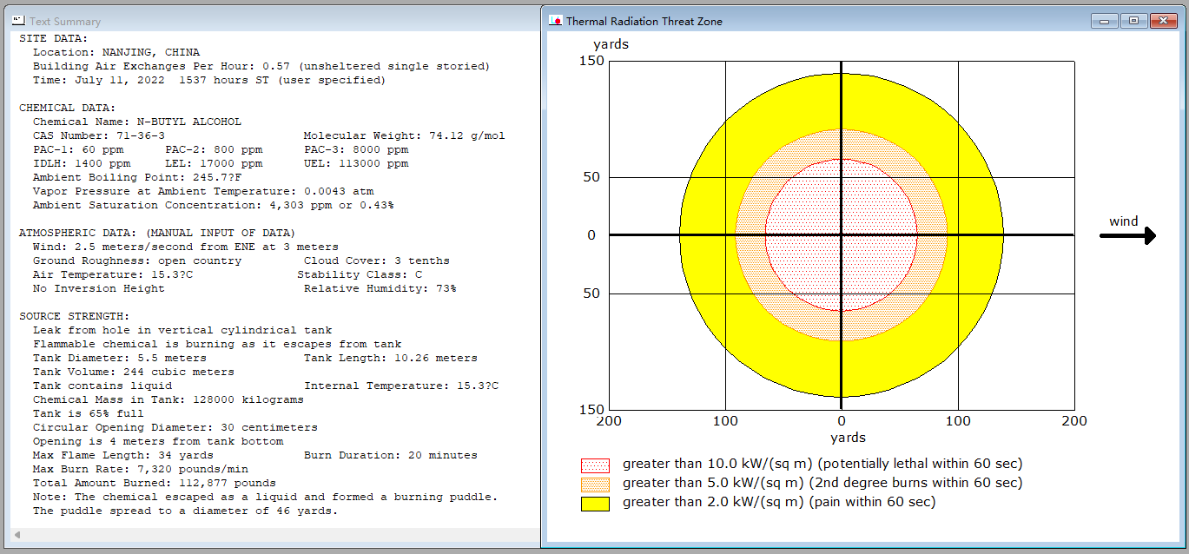This screenshot has height=554, width=1189.
Task: Click 'Circular Opening Diameter: 30 centimeters' line
Action: (x=175, y=427)
